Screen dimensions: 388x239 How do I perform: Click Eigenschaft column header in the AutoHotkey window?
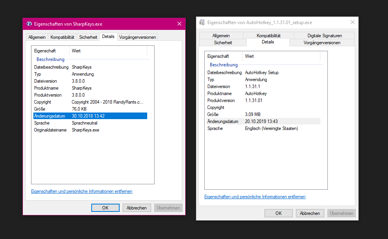click(224, 56)
